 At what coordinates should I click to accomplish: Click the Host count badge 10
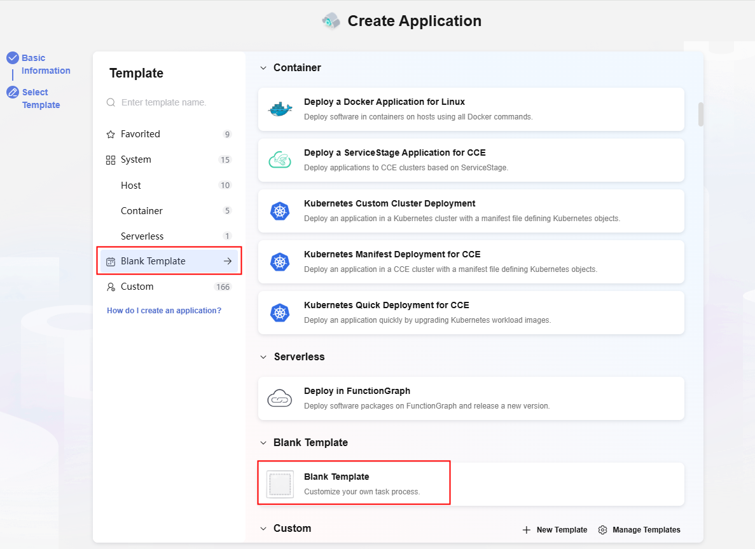tap(225, 186)
